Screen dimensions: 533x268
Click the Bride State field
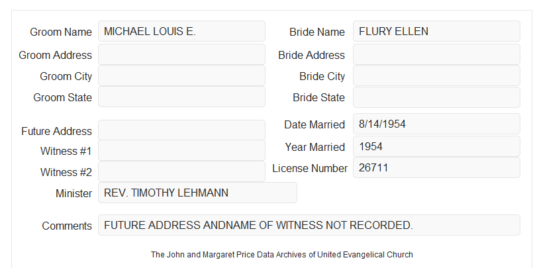[436, 97]
